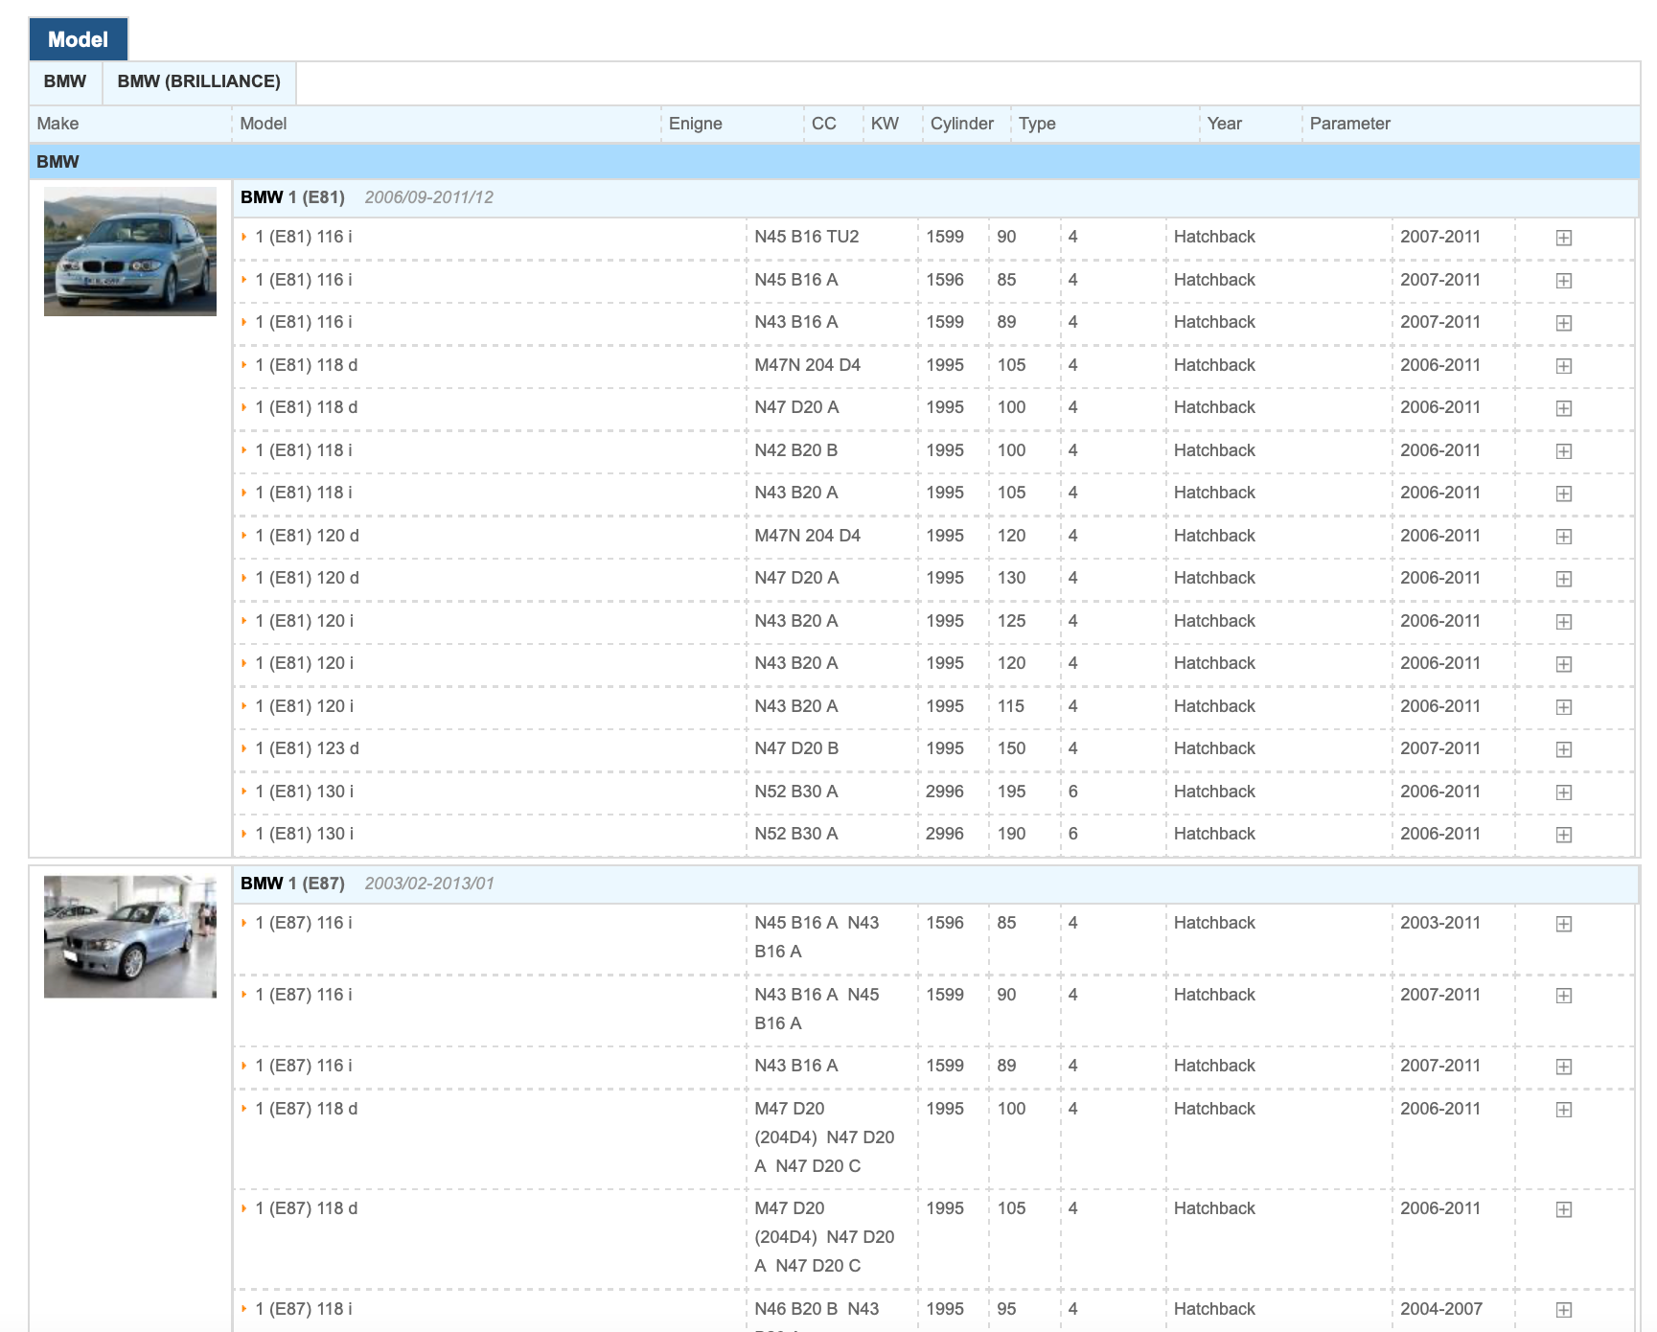The width and height of the screenshot is (1657, 1332).
Task: Click the BMW 1 E81 car thumbnail
Action: coord(130,252)
